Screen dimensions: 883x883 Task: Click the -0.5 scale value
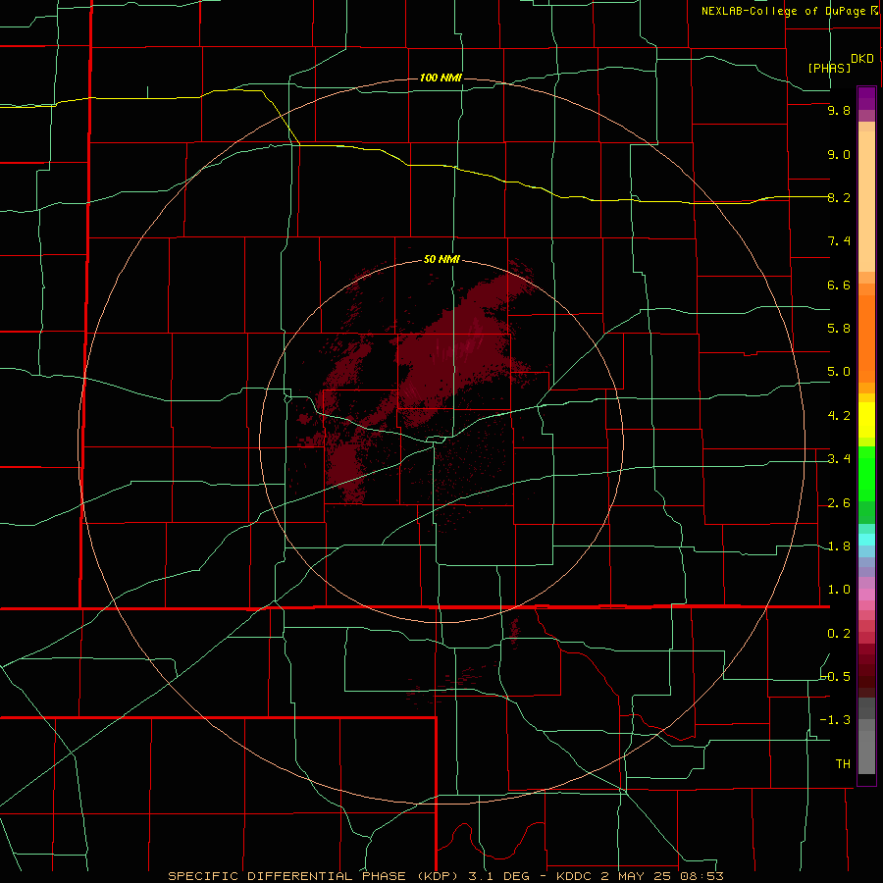click(836, 676)
